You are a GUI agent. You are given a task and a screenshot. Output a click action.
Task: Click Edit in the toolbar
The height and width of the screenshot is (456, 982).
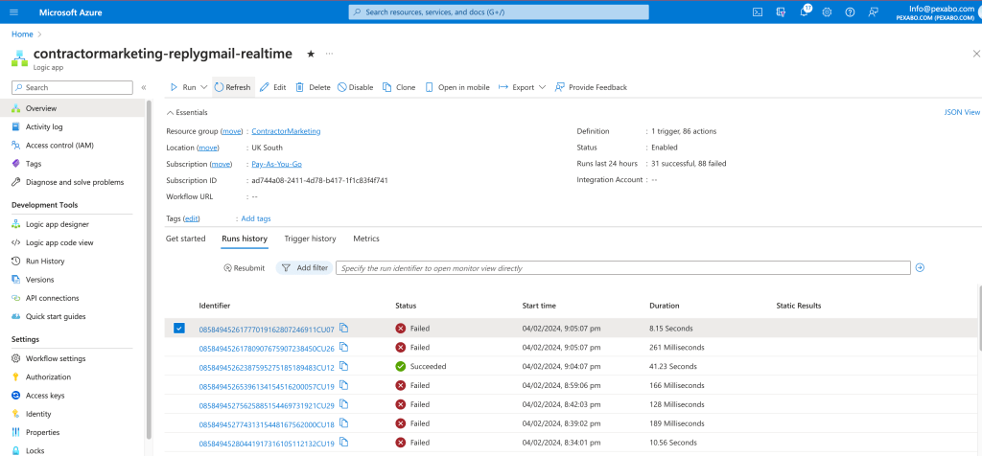(273, 87)
